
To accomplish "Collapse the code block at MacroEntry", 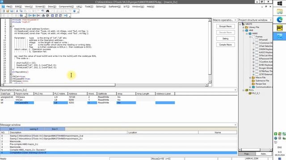I will [x=11, y=74].
